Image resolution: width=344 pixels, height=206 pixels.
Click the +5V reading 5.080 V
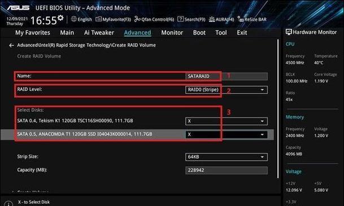(321, 190)
